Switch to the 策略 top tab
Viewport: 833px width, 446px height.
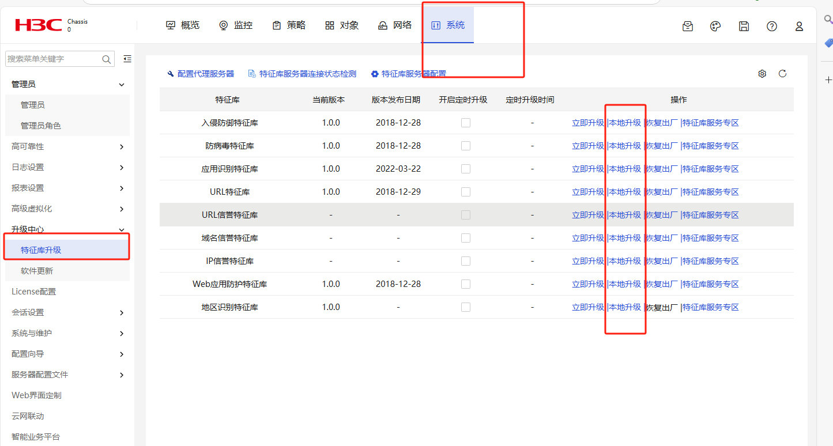coord(288,25)
